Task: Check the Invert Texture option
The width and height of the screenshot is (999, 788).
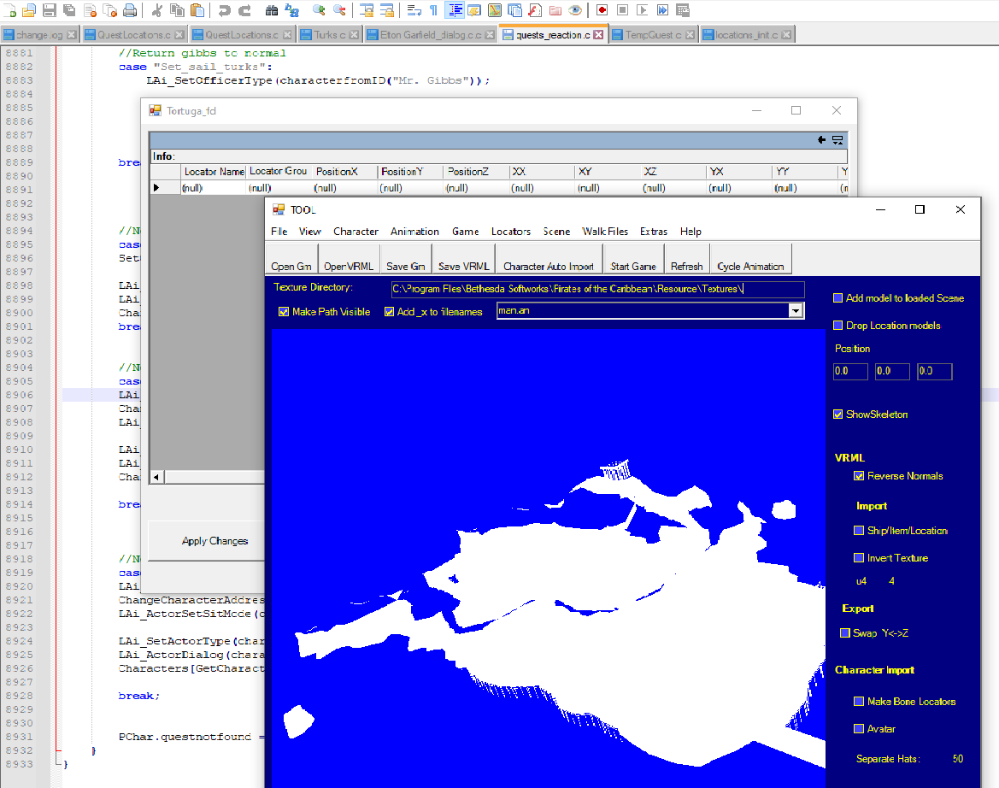Action: [859, 557]
